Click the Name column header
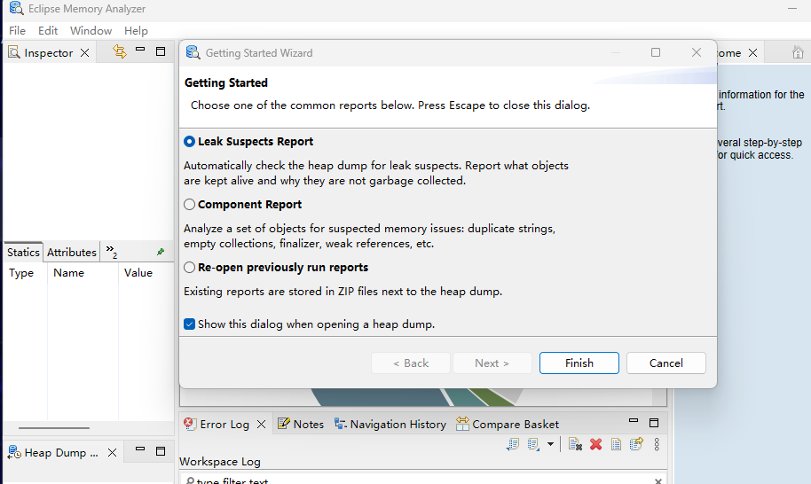The width and height of the screenshot is (811, 484). pyautogui.click(x=69, y=273)
